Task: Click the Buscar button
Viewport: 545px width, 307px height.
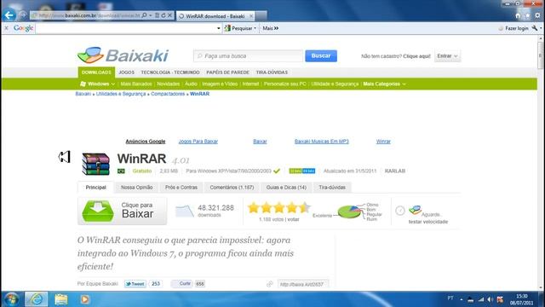Action: tap(321, 55)
